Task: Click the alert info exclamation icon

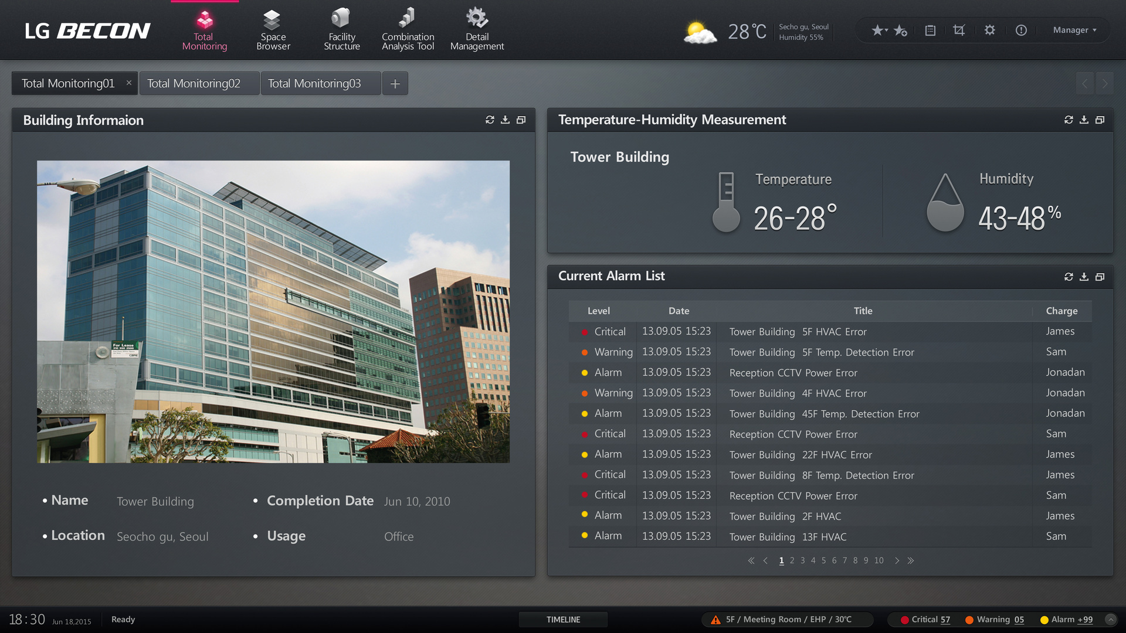Action: pos(1021,30)
